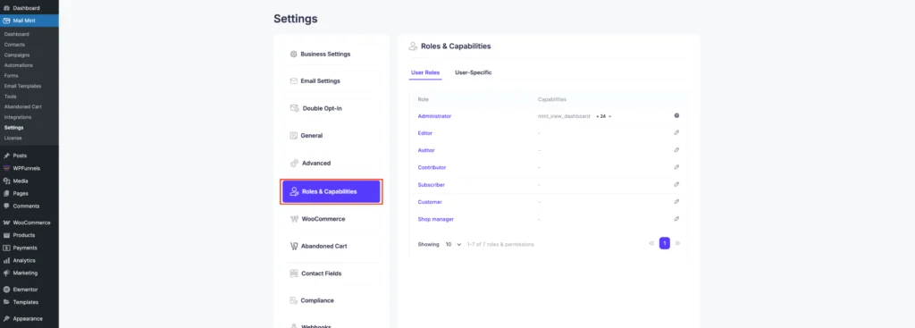Click the Compliance icon
This screenshot has height=328, width=915.
coord(294,300)
